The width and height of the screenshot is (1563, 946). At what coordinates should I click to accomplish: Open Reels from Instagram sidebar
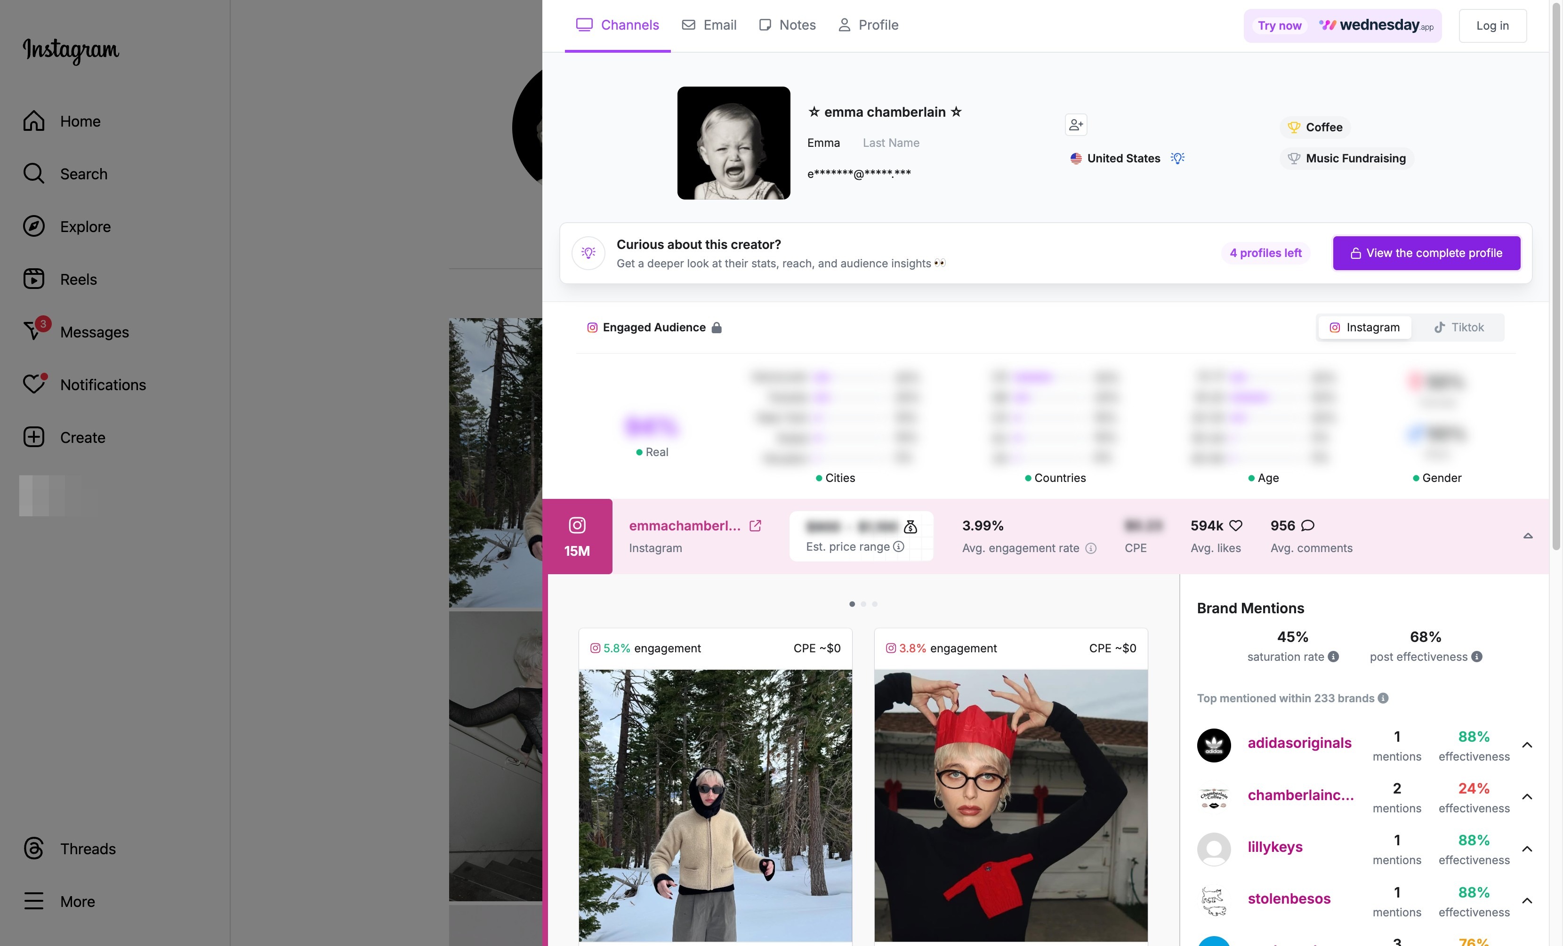(x=78, y=279)
